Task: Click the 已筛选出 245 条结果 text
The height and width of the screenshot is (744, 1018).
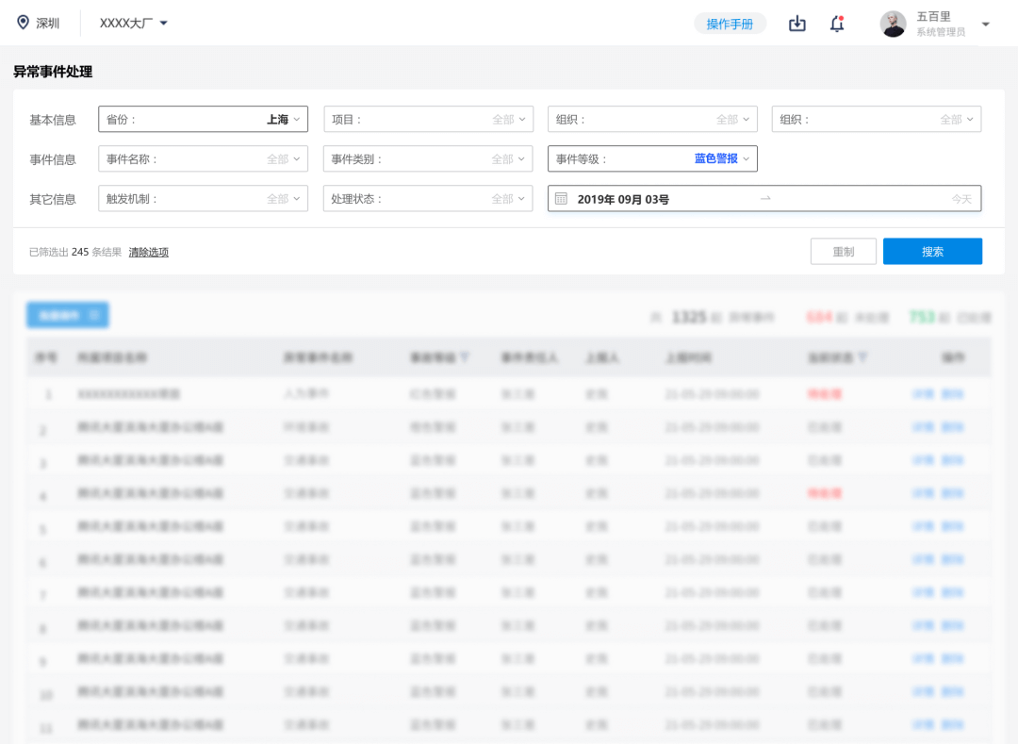Action: pos(75,252)
